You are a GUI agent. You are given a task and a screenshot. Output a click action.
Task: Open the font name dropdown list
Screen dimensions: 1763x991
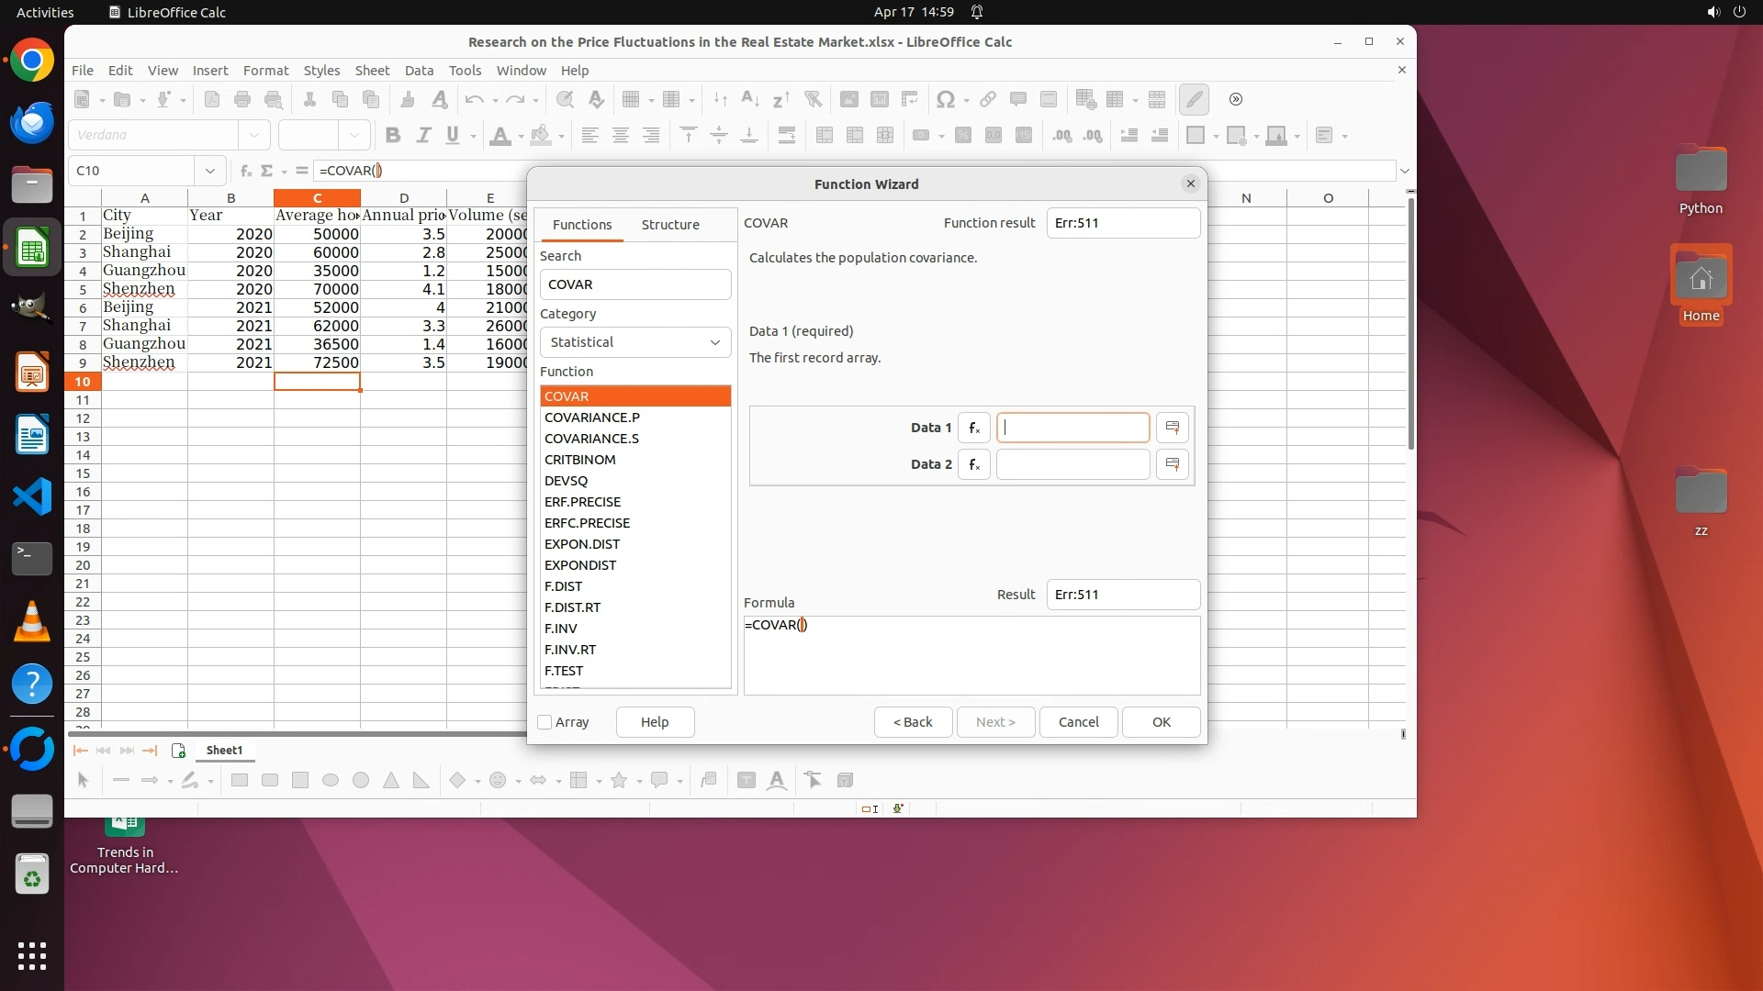click(x=254, y=136)
